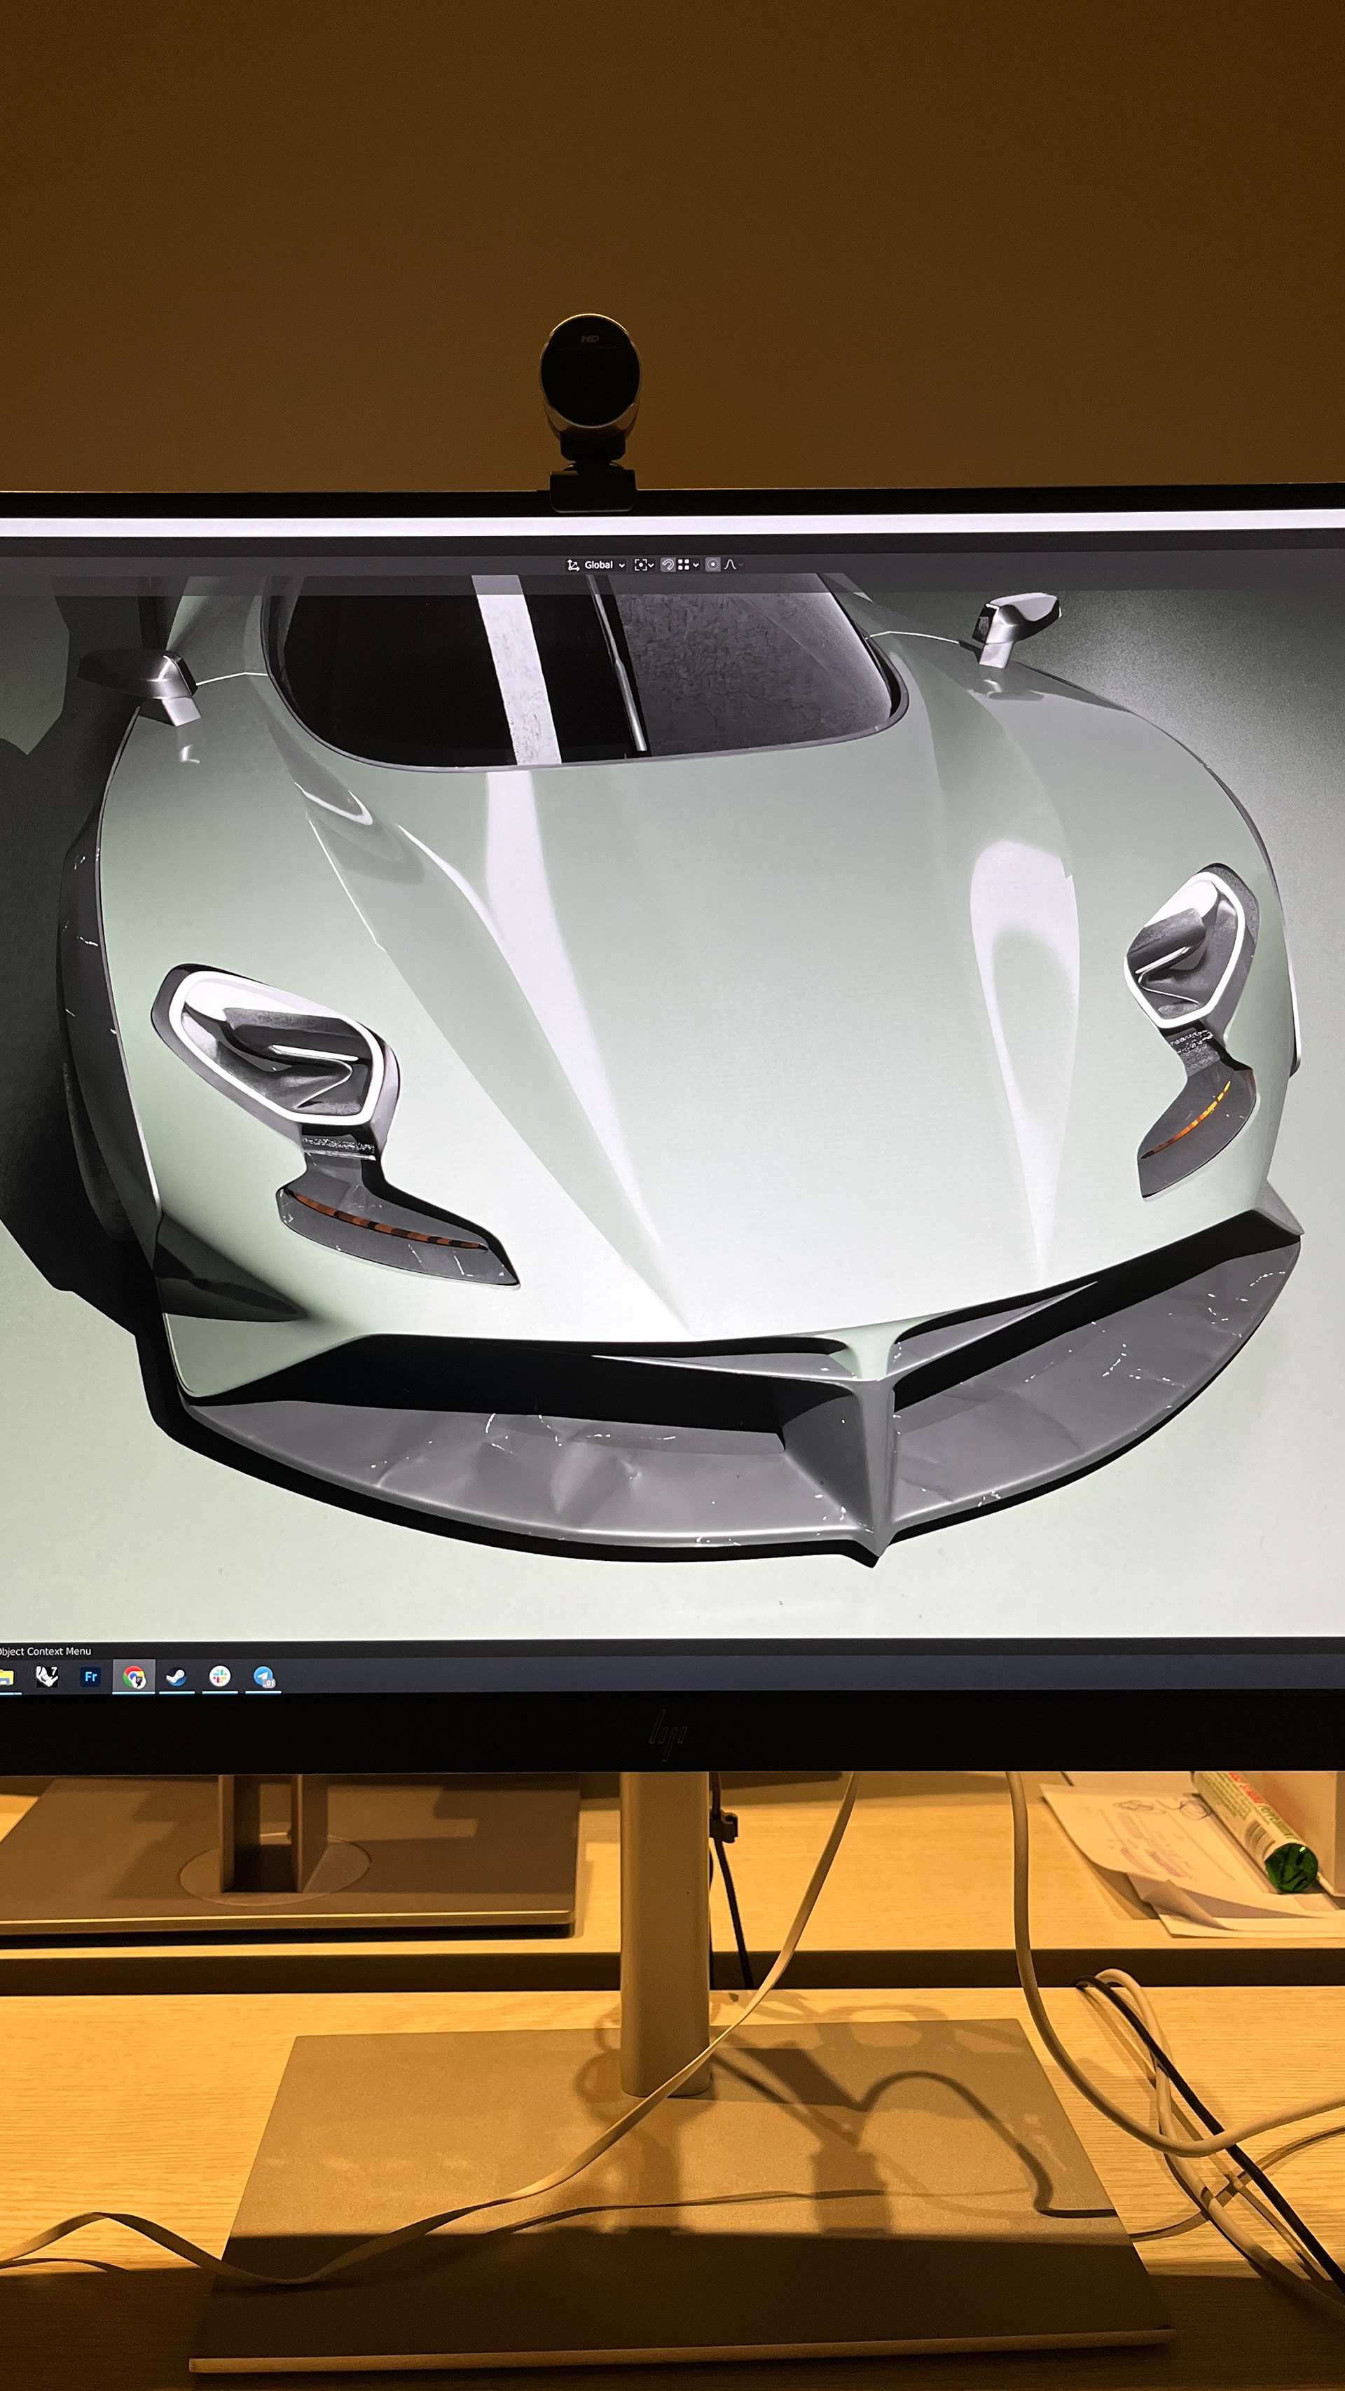Click the Object Context Menu status text

click(x=45, y=1651)
